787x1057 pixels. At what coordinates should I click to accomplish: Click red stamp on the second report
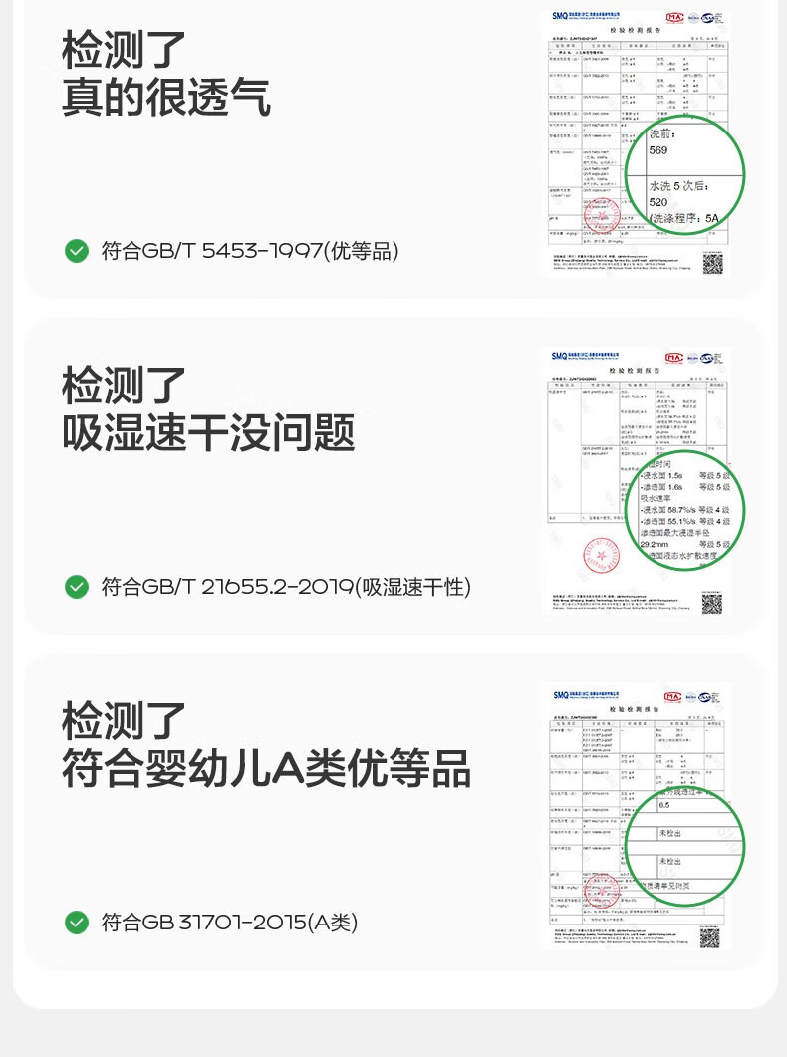coord(601,556)
